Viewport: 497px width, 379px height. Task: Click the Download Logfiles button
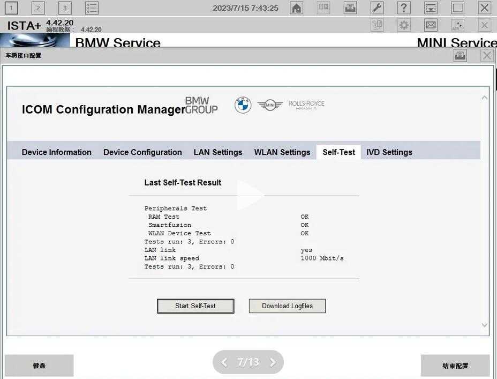tap(287, 306)
